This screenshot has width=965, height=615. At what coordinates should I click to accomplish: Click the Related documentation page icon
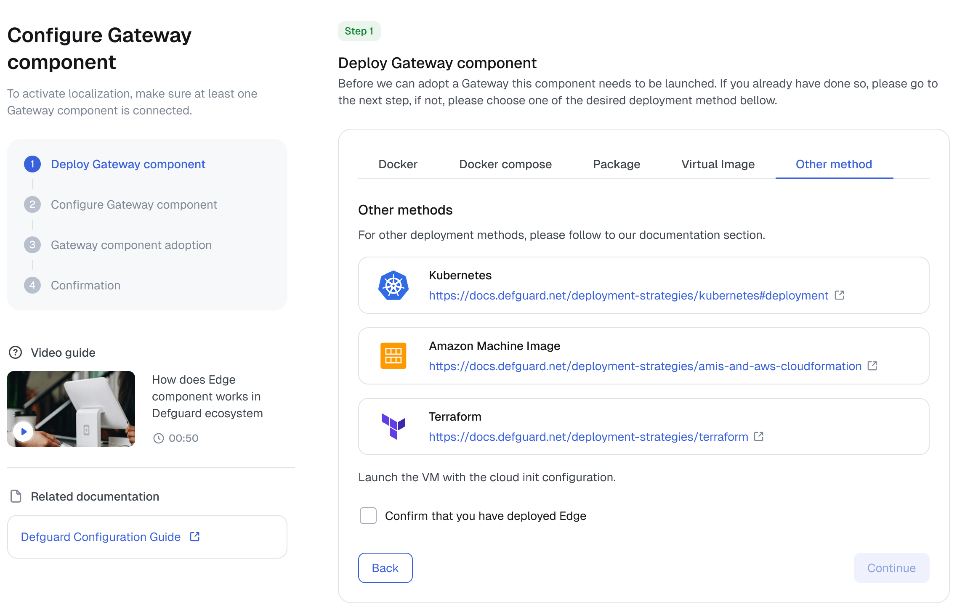point(16,496)
